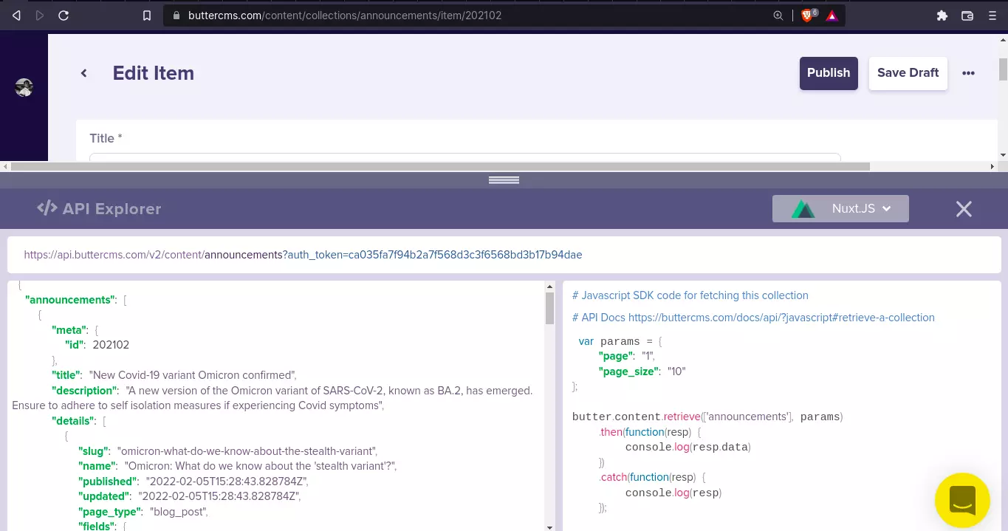
Task: Click the API Explorer panel drag handle
Action: click(x=504, y=180)
